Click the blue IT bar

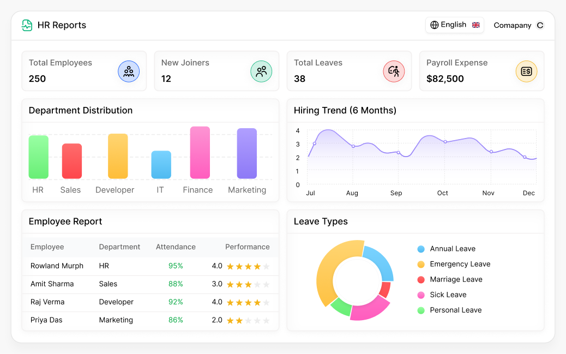coord(161,165)
